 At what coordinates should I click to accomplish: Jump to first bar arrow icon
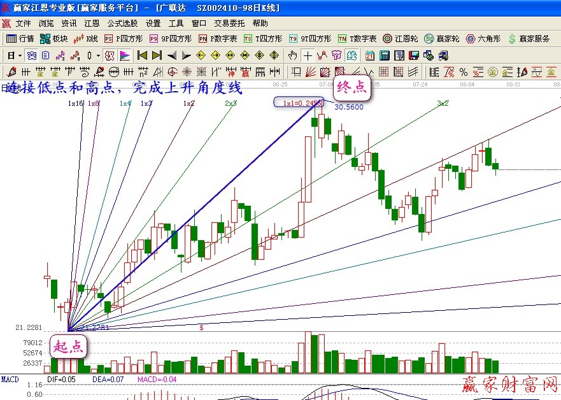(x=142, y=55)
